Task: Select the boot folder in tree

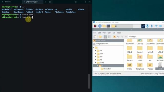Action: click(100, 54)
